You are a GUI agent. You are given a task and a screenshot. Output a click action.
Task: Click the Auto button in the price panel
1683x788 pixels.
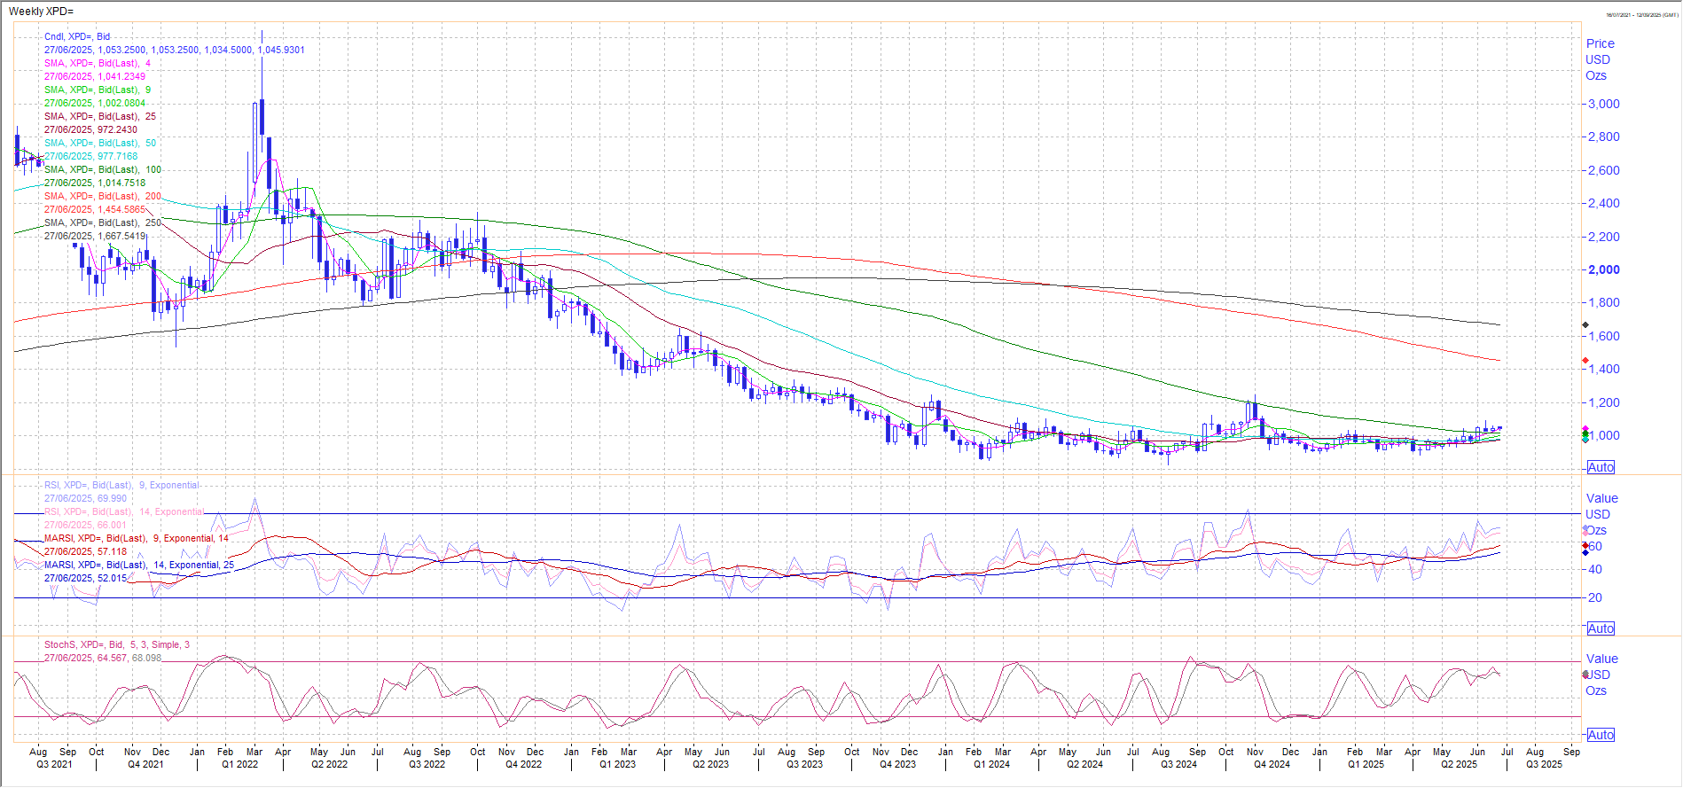pyautogui.click(x=1601, y=467)
